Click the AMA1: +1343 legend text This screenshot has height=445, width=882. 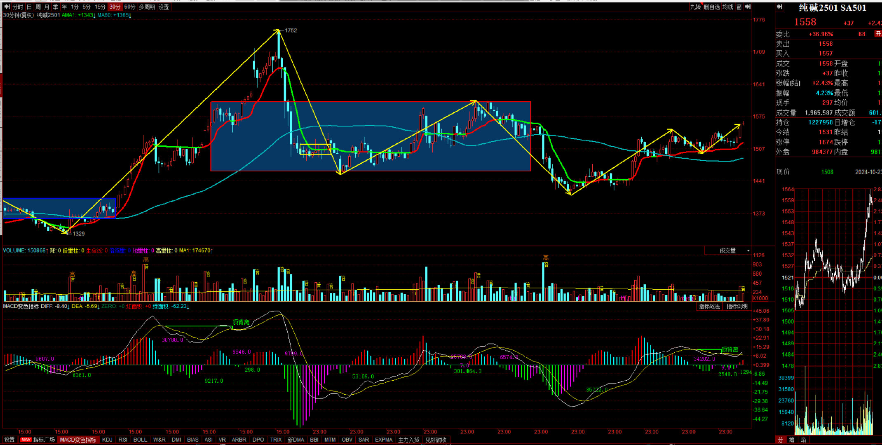click(x=79, y=15)
